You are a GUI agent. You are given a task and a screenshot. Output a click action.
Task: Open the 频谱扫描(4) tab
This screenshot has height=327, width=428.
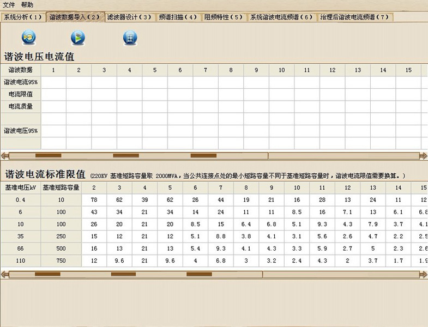(178, 17)
